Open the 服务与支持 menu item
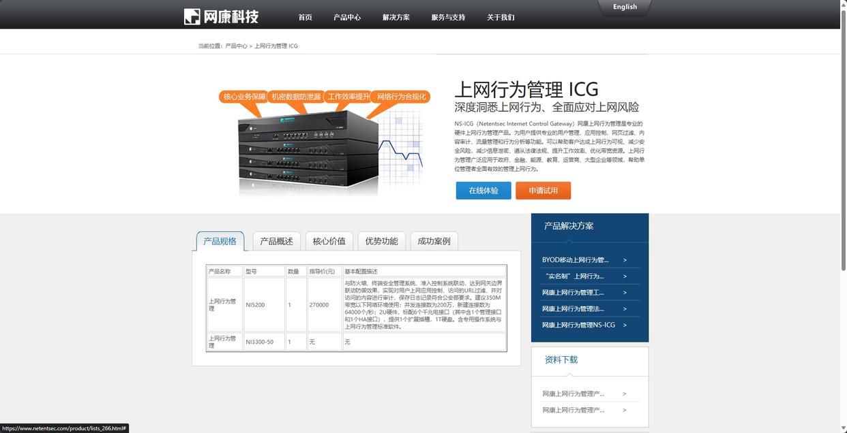This screenshot has height=433, width=847. [448, 18]
